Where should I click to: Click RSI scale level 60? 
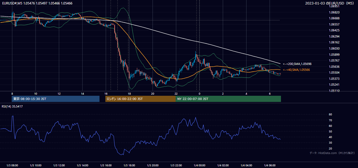pyautogui.click(x=330, y=126)
